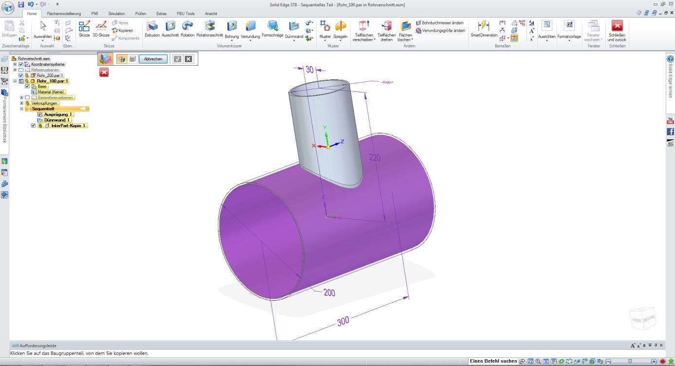Toggle the InterPart-Kopie 1 checkbox
The image size is (675, 366).
click(x=33, y=126)
